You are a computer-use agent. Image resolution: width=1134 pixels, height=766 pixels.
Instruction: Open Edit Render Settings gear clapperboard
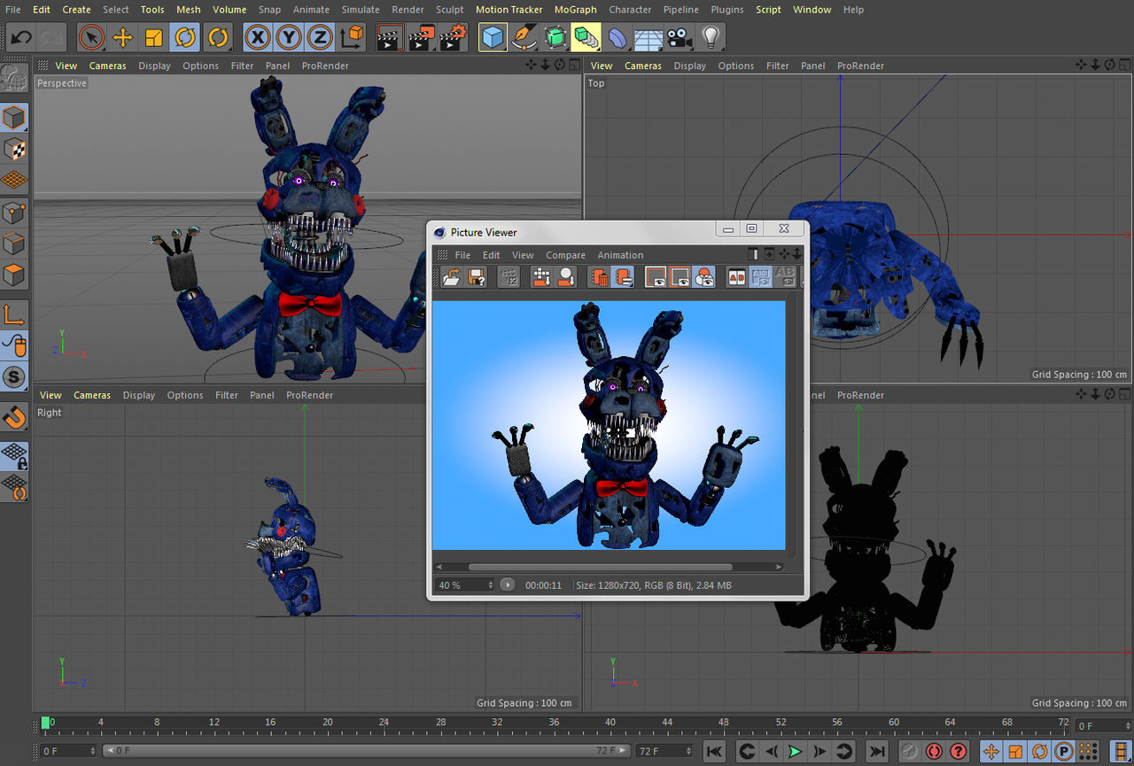pyautogui.click(x=453, y=37)
